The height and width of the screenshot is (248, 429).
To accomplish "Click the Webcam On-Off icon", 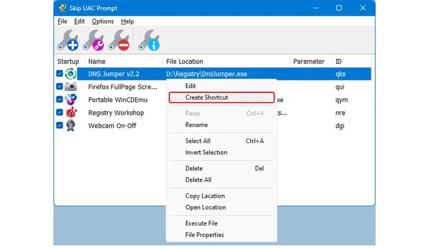I will click(71, 126).
